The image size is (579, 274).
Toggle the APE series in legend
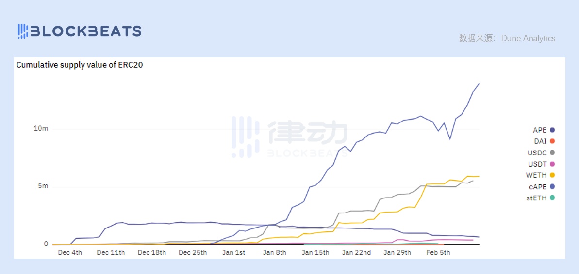tap(544, 130)
